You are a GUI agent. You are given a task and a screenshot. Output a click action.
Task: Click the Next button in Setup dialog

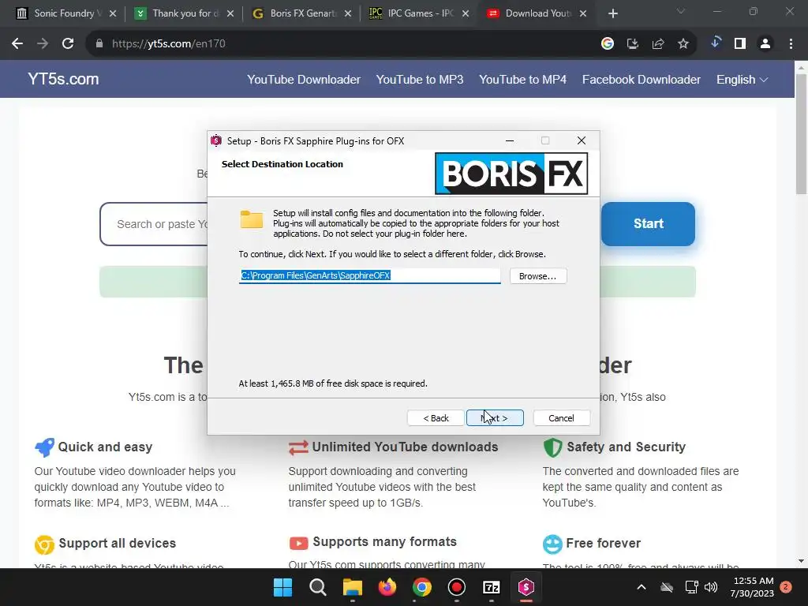click(495, 418)
